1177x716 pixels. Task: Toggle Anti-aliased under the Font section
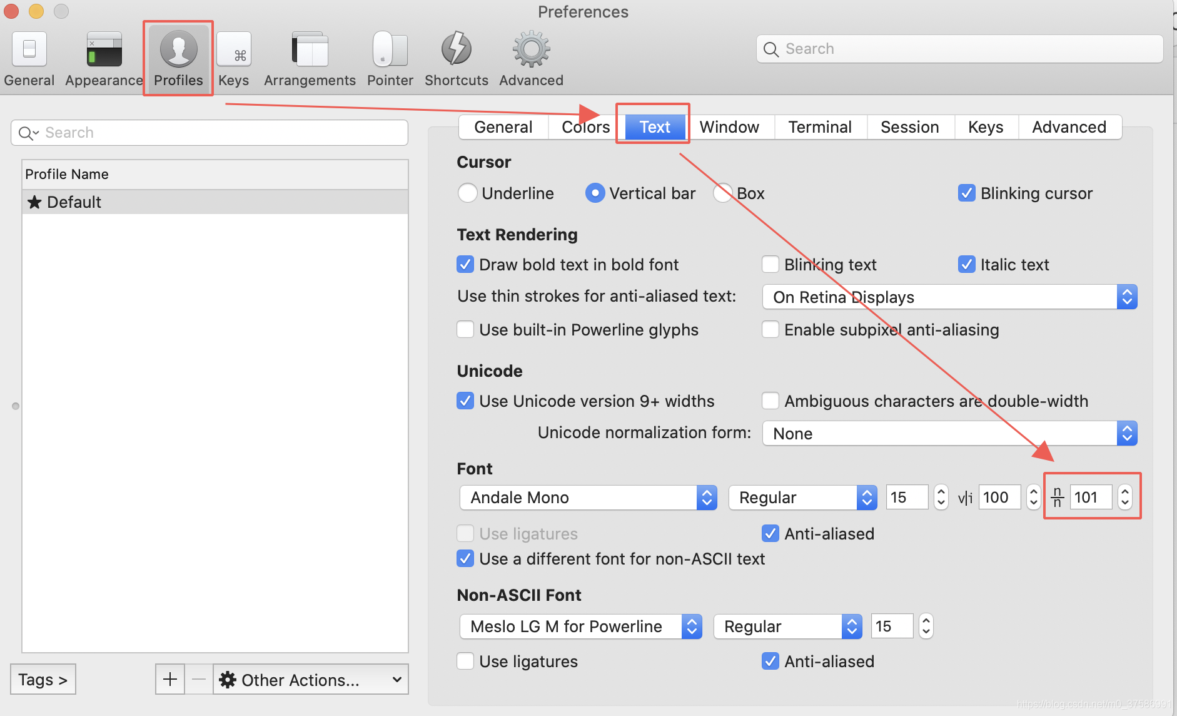[x=770, y=533]
